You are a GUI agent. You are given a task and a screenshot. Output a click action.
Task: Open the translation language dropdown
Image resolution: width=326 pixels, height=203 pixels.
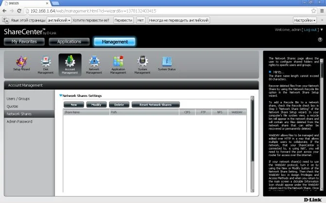(59, 20)
